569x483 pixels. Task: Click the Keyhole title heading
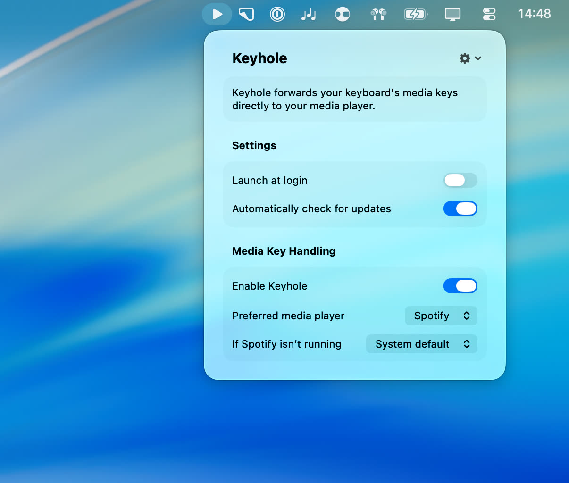tap(259, 58)
